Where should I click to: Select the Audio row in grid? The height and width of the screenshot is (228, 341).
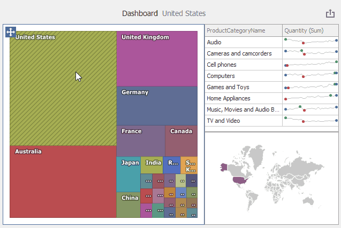coord(243,42)
